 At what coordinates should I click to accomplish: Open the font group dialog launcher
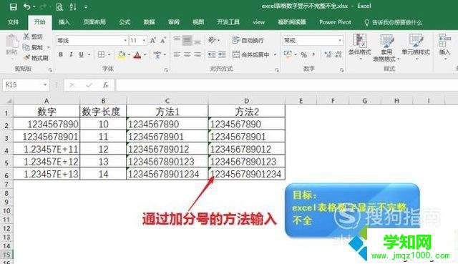(x=166, y=70)
